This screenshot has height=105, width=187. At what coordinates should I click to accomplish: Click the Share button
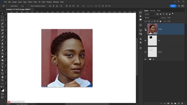(x=173, y=6)
